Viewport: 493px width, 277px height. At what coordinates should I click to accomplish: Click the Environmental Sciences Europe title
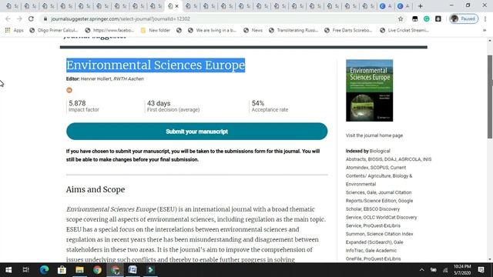pos(156,65)
